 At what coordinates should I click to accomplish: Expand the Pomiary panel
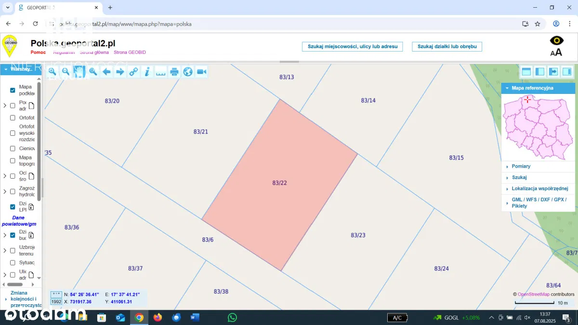coord(521,166)
